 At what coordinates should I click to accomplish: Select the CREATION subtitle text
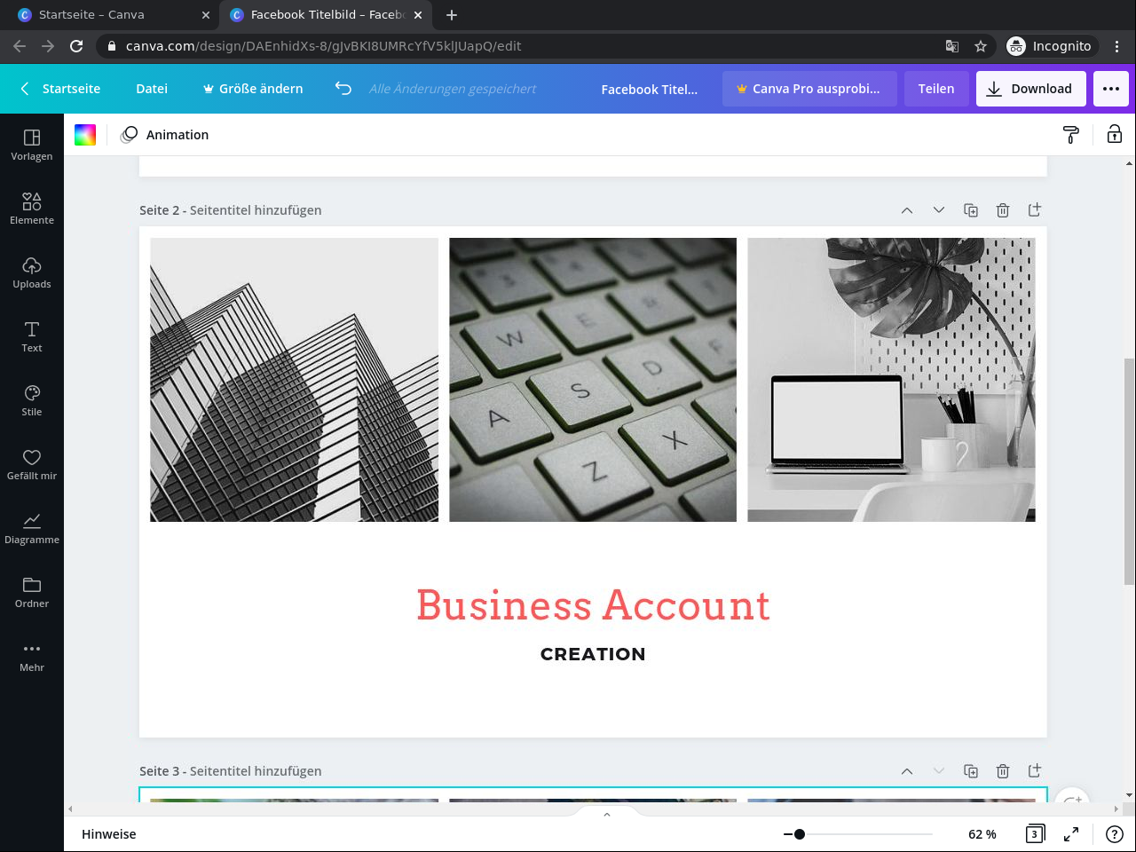coord(593,654)
